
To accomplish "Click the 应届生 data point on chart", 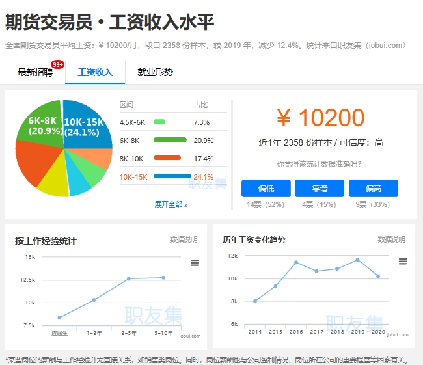I will pyautogui.click(x=59, y=318).
